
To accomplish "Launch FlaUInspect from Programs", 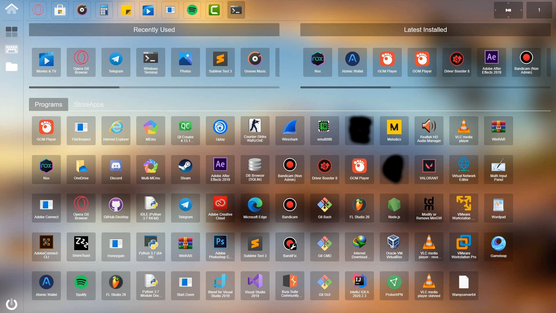I will pos(81,131).
